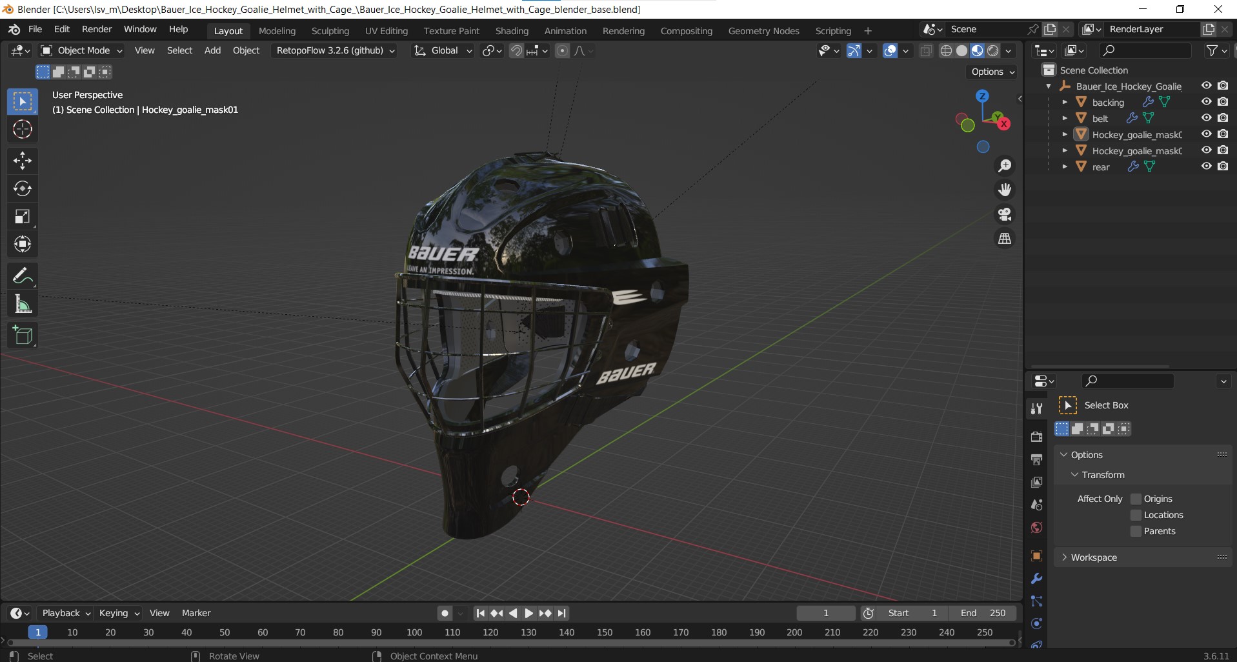Select the Measure tool
Image resolution: width=1237 pixels, height=662 pixels.
click(x=23, y=304)
